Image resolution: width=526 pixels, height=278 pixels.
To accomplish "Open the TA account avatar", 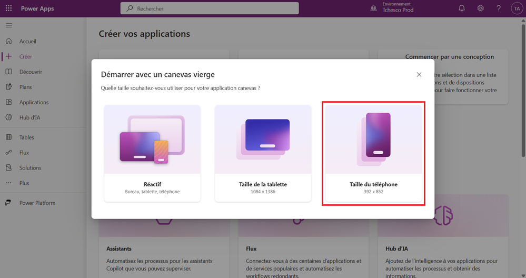I will (x=517, y=8).
